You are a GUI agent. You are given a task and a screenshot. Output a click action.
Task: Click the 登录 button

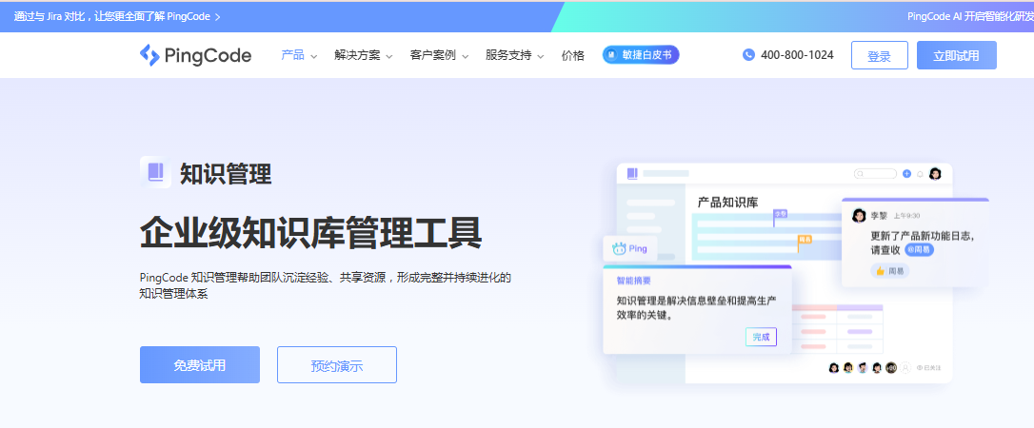[879, 55]
